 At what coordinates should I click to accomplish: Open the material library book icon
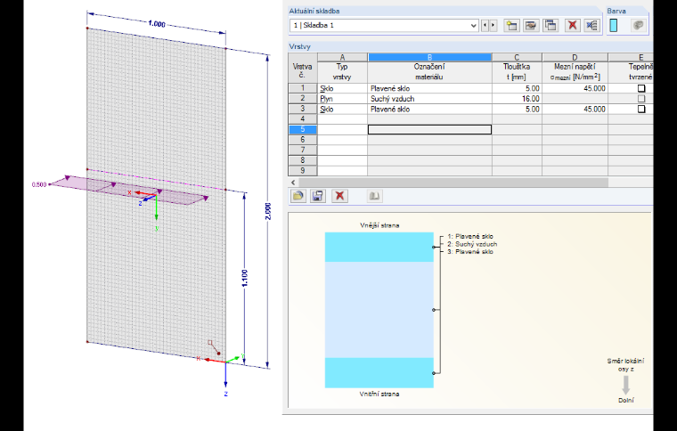tap(374, 196)
